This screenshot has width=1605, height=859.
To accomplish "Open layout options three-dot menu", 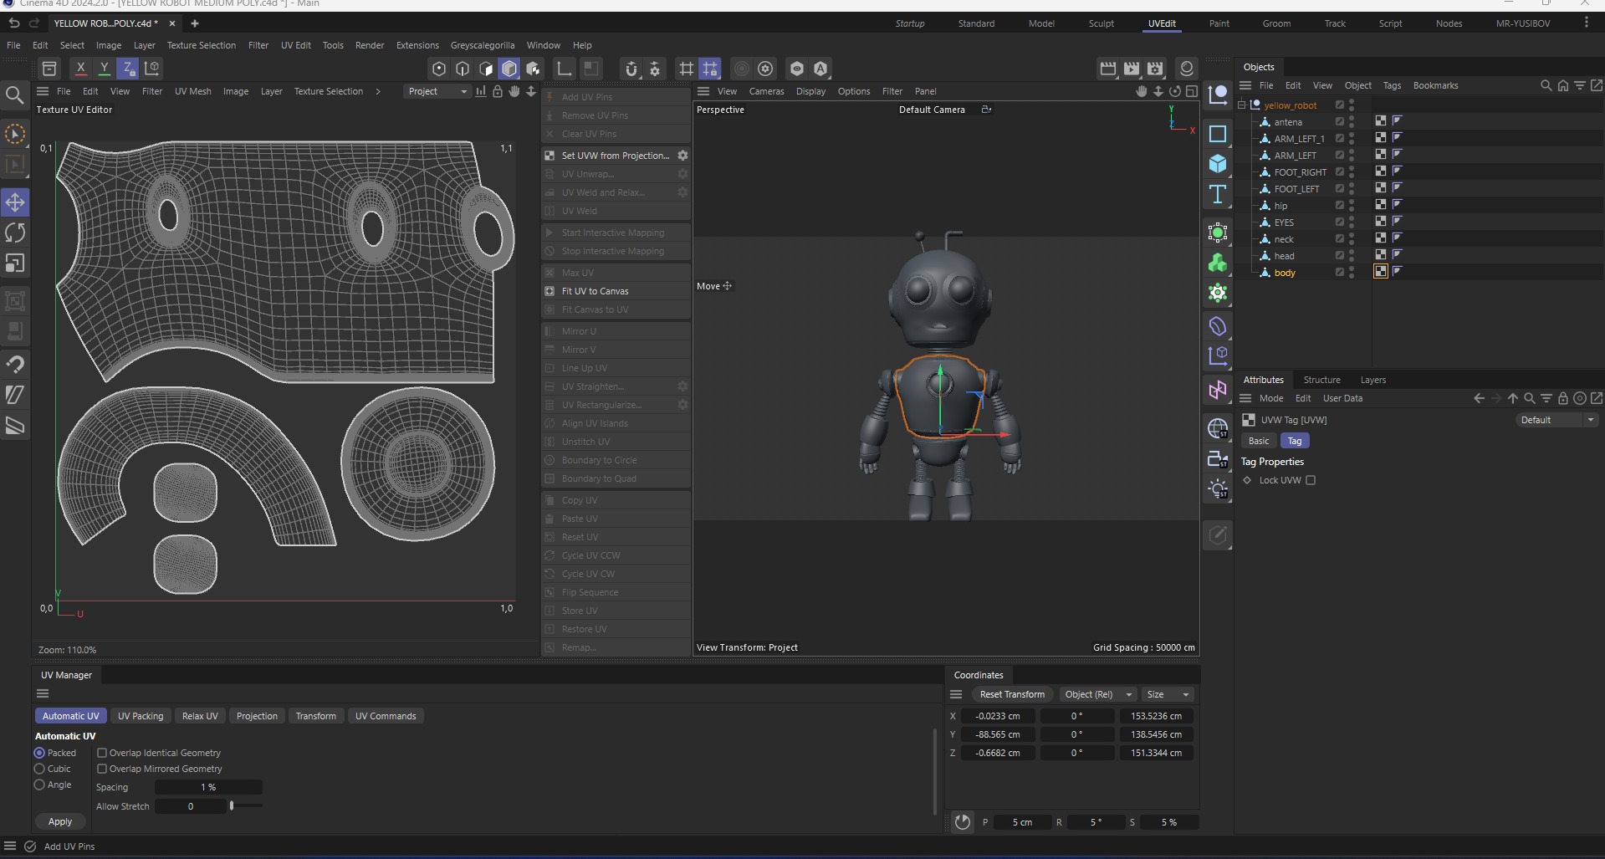I will [1586, 23].
